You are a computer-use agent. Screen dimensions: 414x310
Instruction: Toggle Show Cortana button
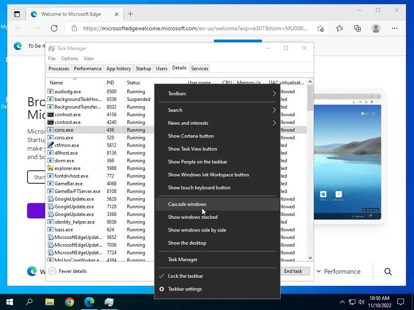(217, 136)
